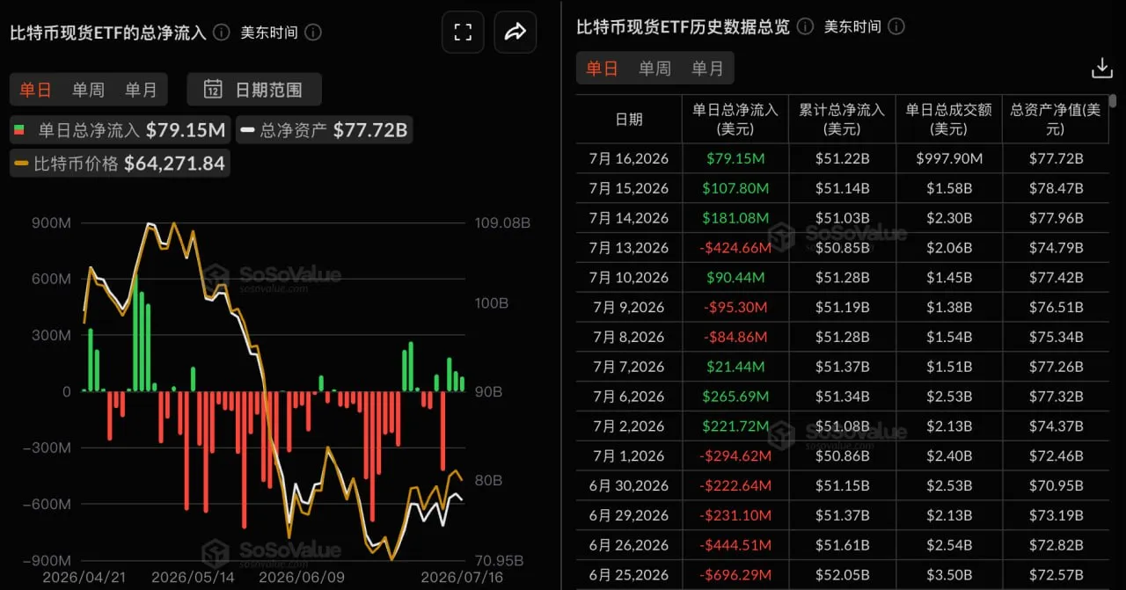Screen dimensions: 1126x590
Task: Click the 单日总成交额 column header
Action: click(x=949, y=119)
